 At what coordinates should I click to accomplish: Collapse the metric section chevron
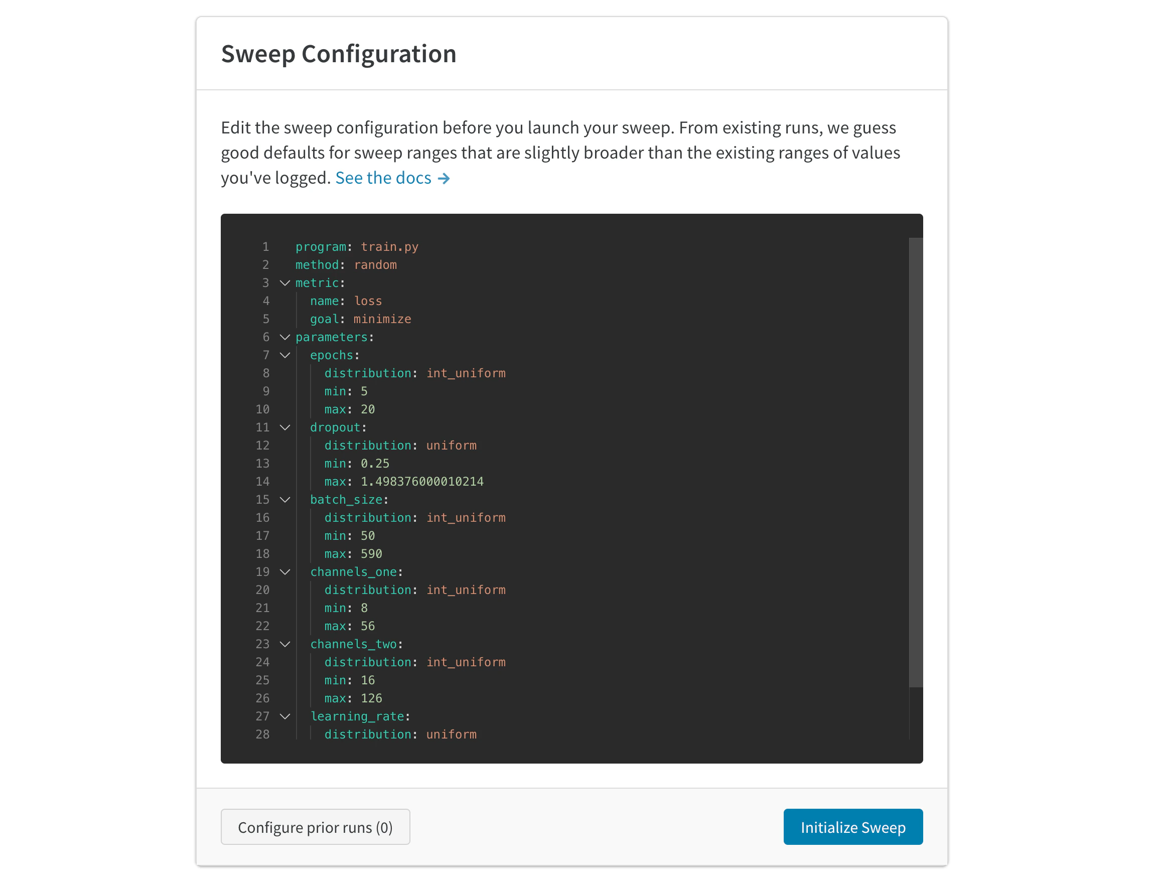(285, 283)
